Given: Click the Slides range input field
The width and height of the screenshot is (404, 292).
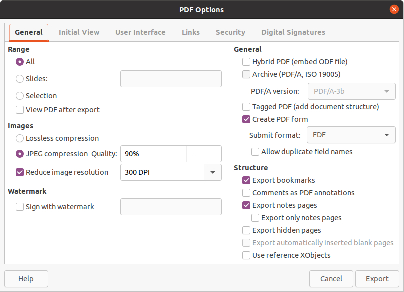Looking at the screenshot, I should coord(171,79).
